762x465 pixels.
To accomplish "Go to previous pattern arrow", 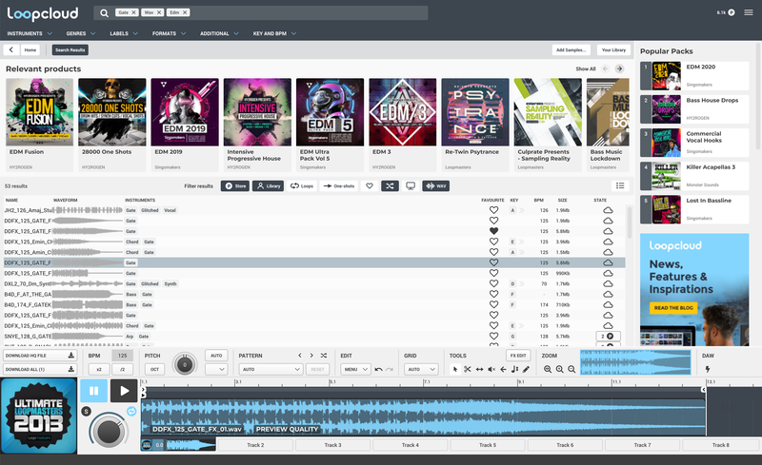I will point(300,356).
